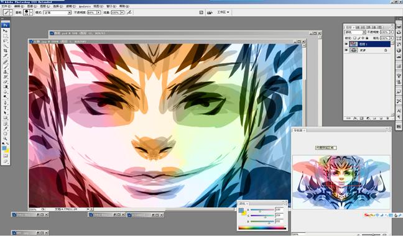The width and height of the screenshot is (403, 236).
Task: Click Sogou input method tray icon
Action: [369, 215]
